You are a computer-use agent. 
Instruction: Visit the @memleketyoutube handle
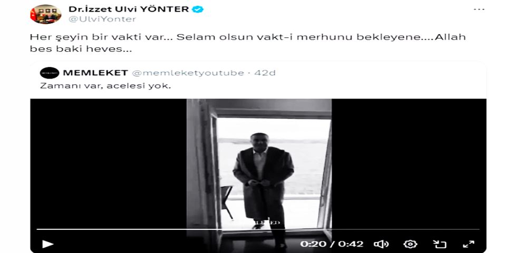tap(188, 73)
